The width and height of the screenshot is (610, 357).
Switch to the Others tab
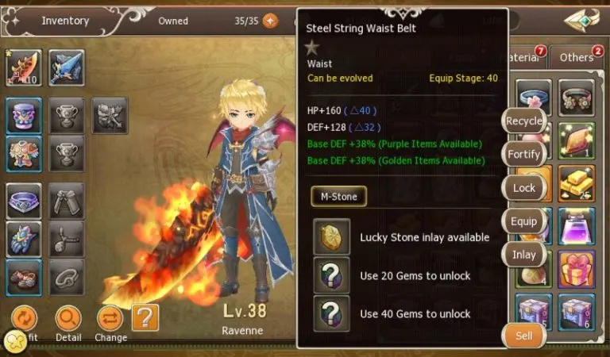tap(576, 57)
